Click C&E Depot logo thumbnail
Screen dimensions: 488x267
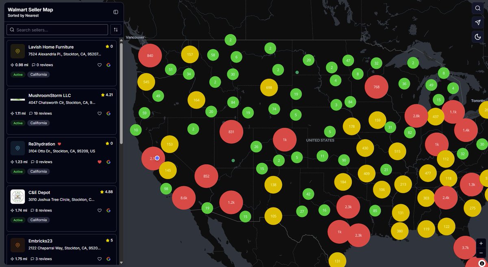coord(17,196)
